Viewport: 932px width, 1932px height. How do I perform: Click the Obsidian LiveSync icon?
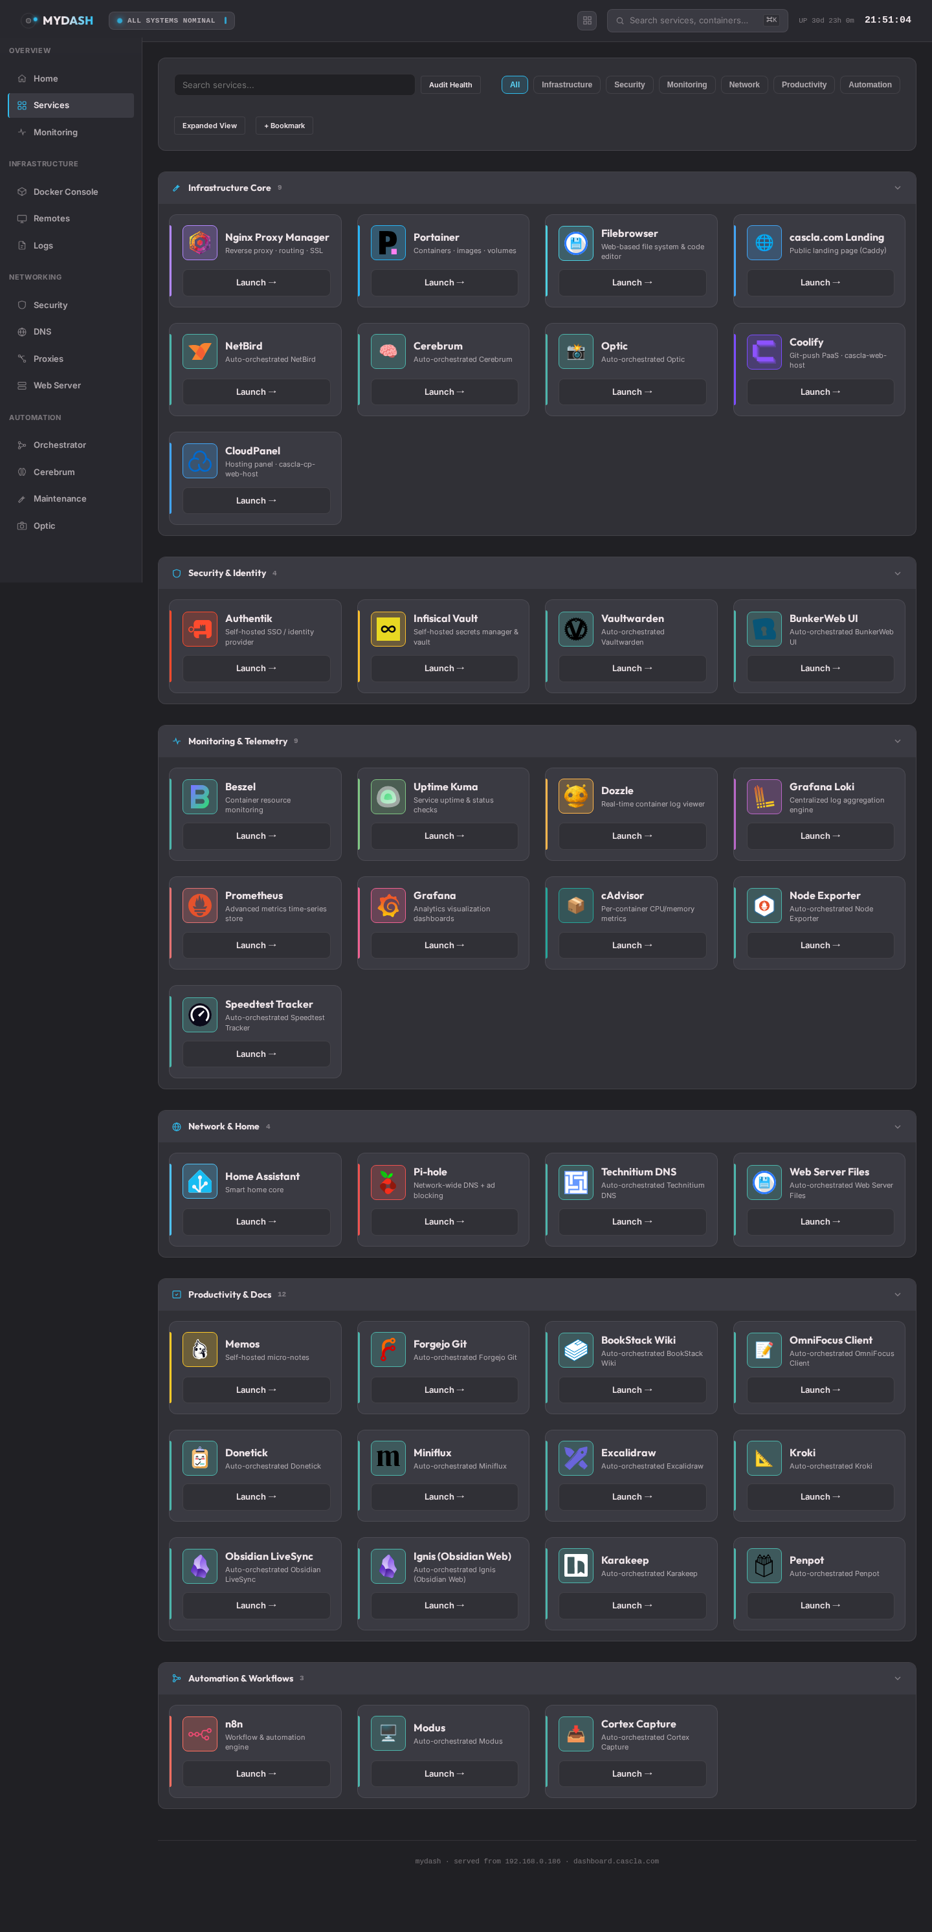[x=199, y=1566]
